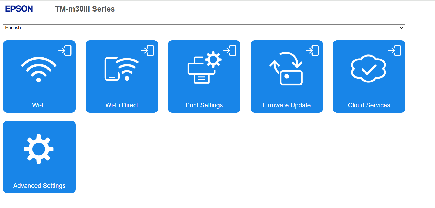Click the phone and Wi-Fi Direct icon
Image resolution: width=435 pixels, height=208 pixels.
[x=121, y=69]
